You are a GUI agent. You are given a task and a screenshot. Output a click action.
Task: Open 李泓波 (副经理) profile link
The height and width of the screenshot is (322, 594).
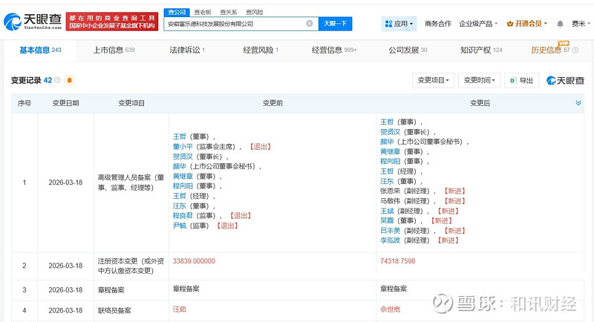391,240
